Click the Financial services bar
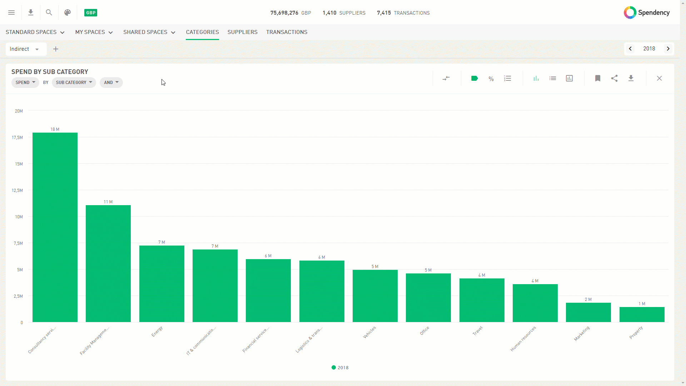This screenshot has height=386, width=686. pos(268,291)
